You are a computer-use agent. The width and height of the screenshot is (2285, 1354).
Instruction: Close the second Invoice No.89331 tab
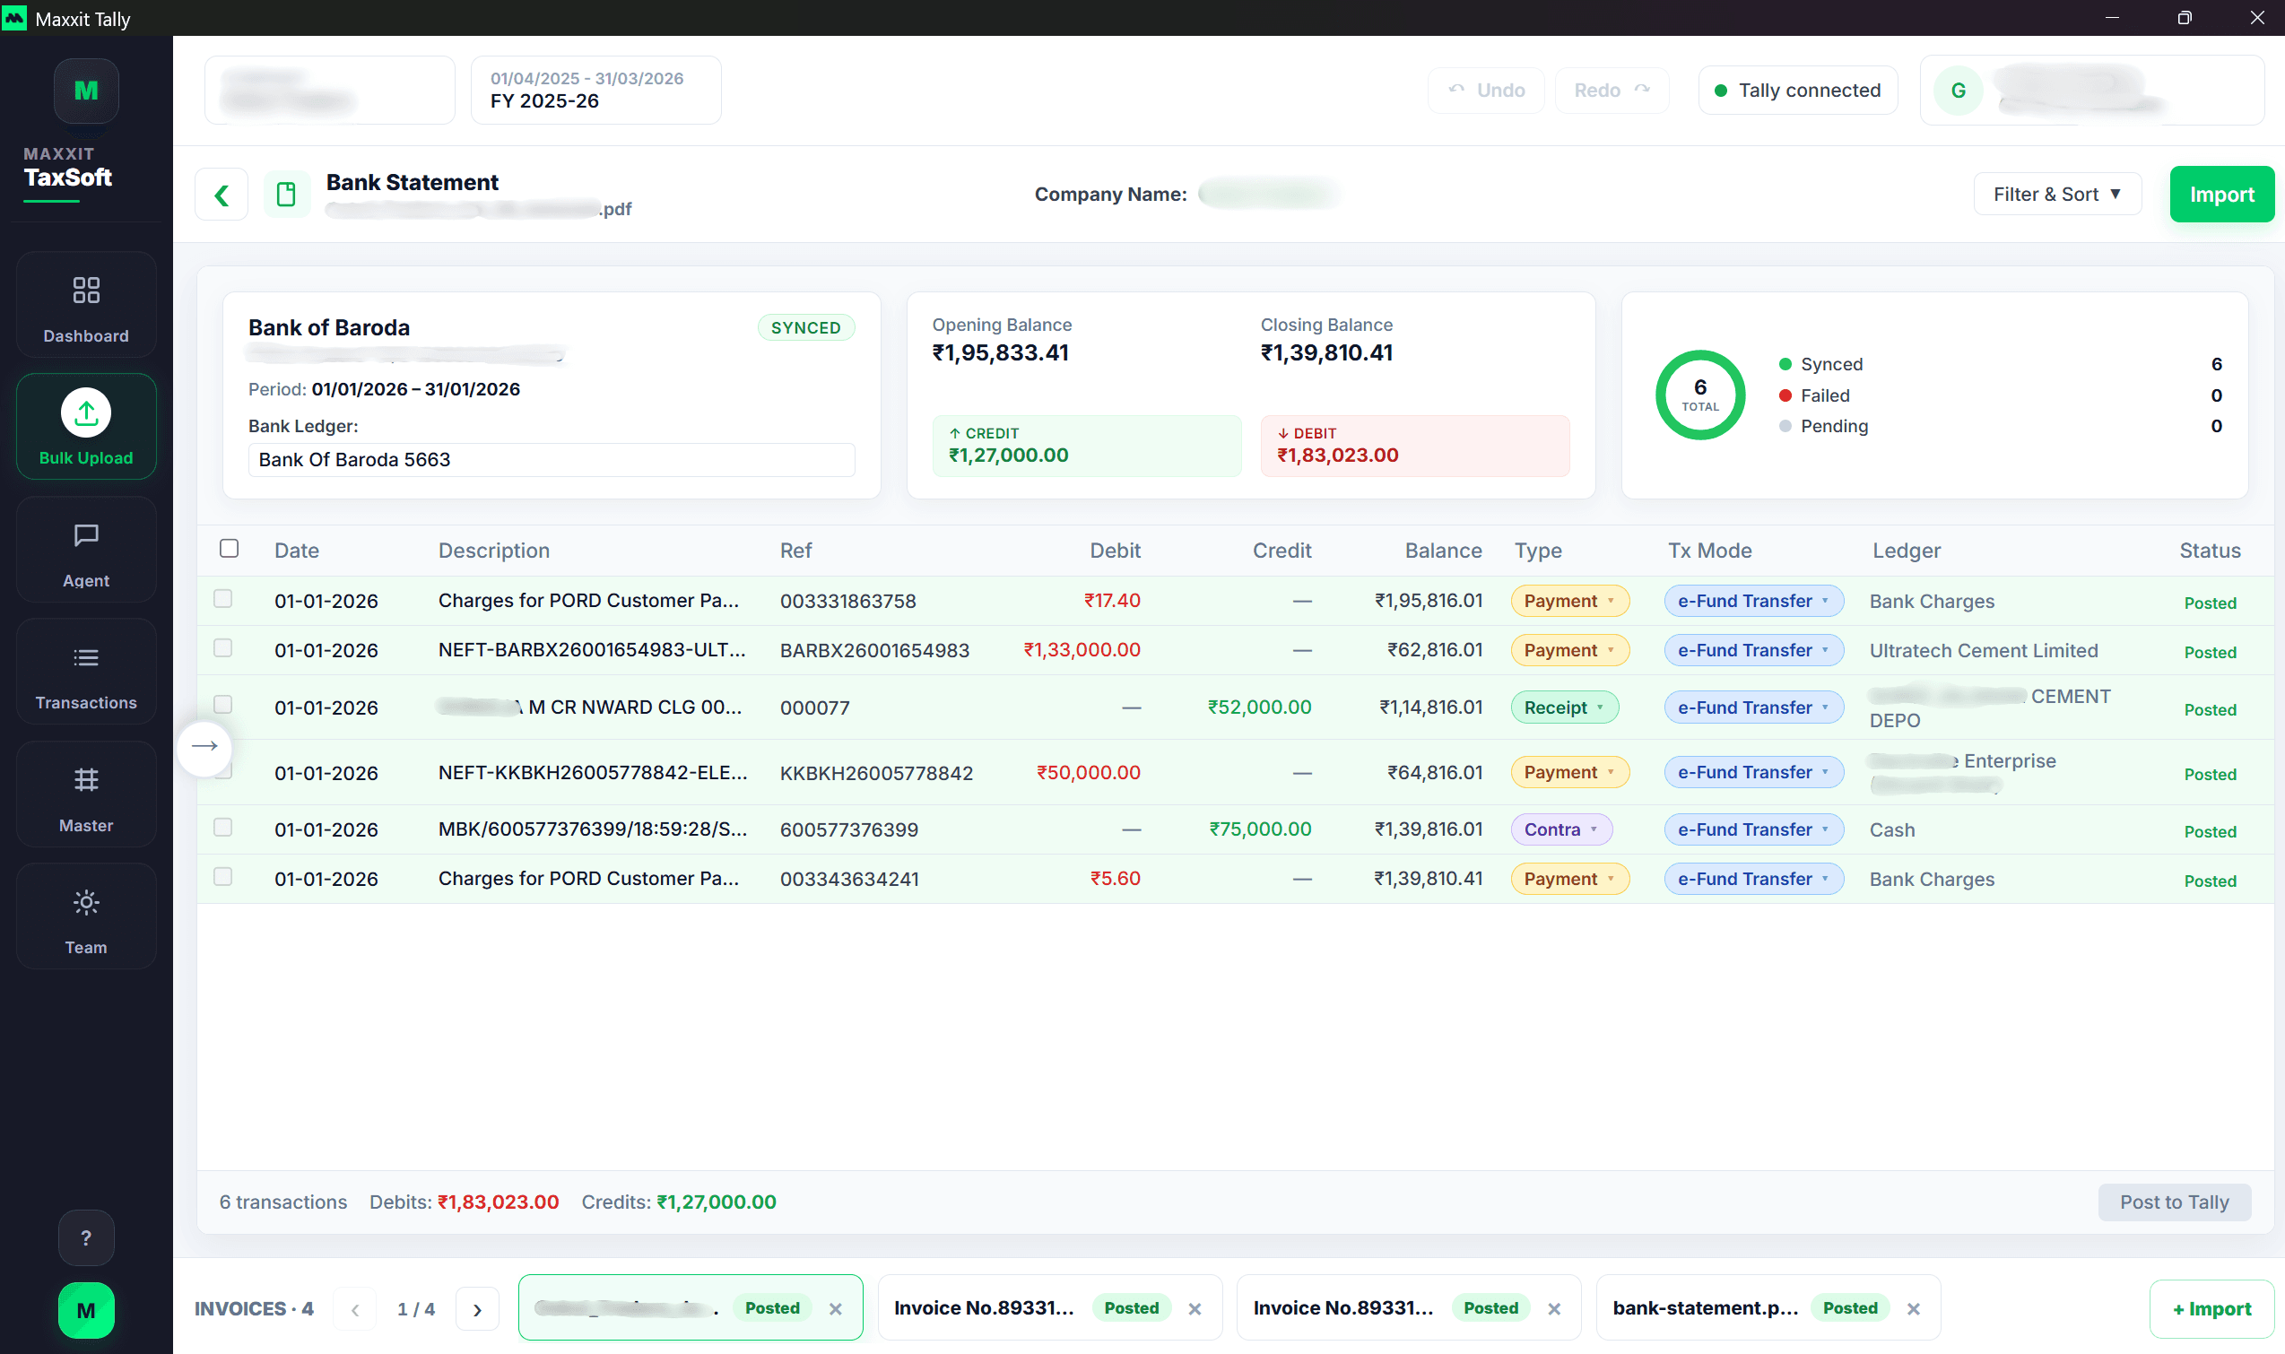1195,1308
